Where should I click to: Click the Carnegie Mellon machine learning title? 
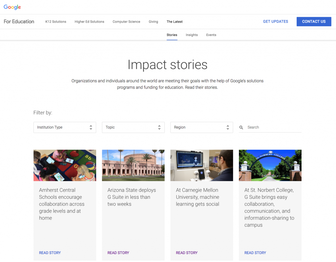pyautogui.click(x=198, y=197)
